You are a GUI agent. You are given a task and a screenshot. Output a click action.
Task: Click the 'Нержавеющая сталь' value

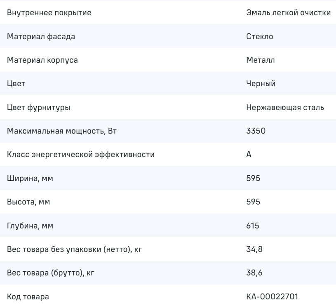pos(284,108)
